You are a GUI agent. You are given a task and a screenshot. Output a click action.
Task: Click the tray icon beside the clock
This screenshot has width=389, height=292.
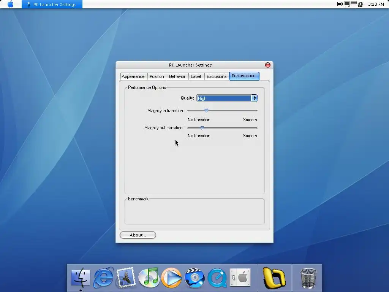[360, 4]
